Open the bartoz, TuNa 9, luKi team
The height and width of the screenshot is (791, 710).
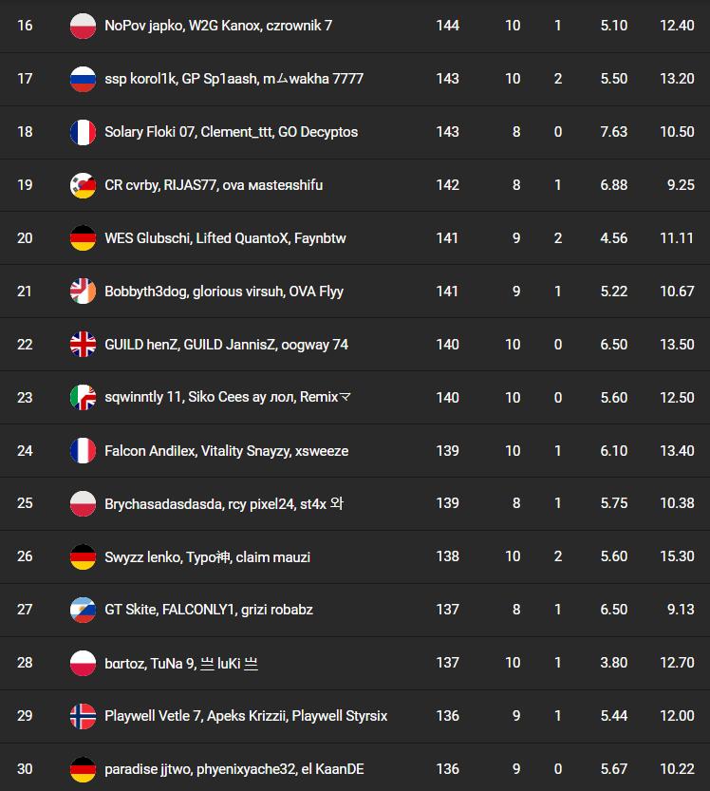(180, 663)
